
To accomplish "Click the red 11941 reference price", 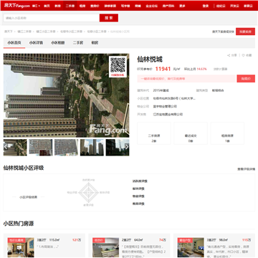I will (x=163, y=69).
